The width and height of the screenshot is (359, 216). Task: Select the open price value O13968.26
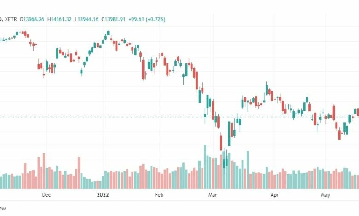click(32, 19)
